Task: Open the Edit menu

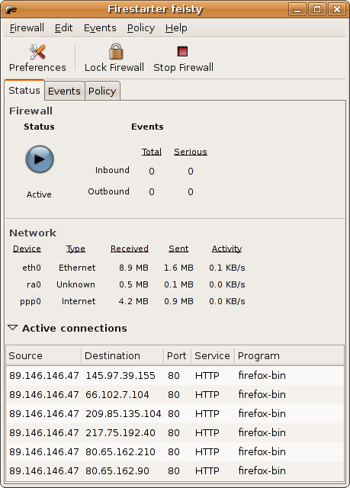Action: pos(63,28)
